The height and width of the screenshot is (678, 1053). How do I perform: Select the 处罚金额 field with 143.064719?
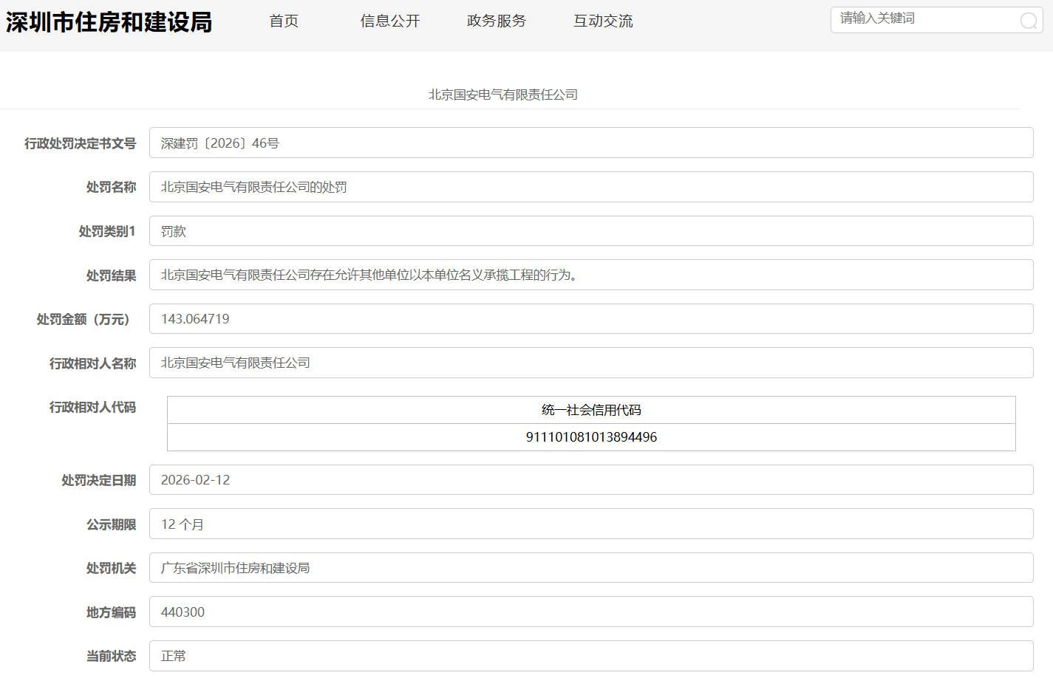(x=590, y=319)
